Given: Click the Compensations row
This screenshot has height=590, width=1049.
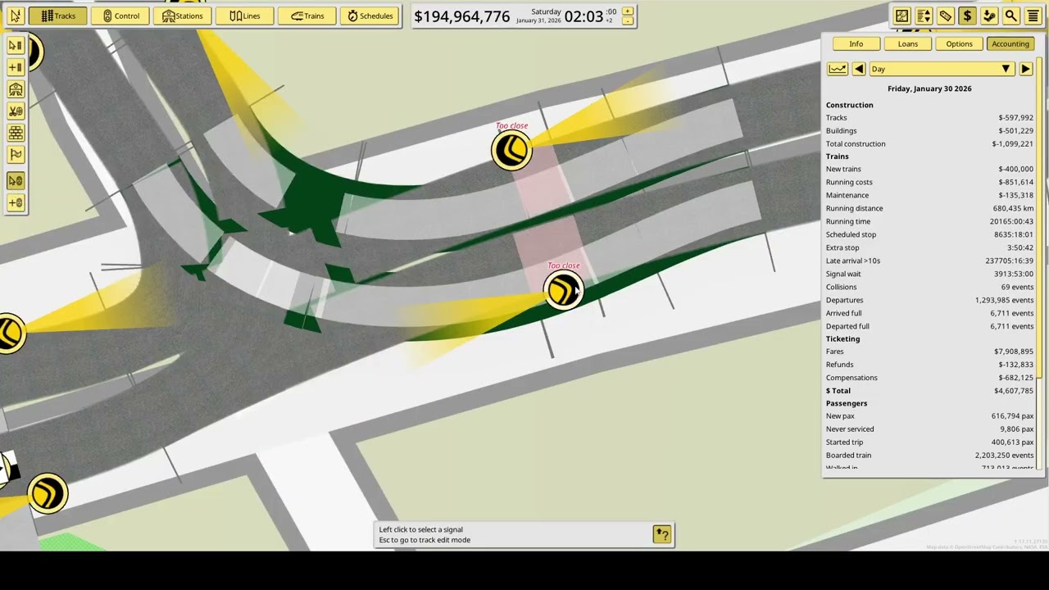Looking at the screenshot, I should tap(929, 378).
